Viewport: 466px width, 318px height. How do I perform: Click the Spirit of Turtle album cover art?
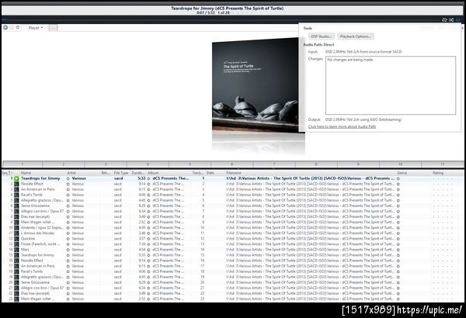point(255,85)
